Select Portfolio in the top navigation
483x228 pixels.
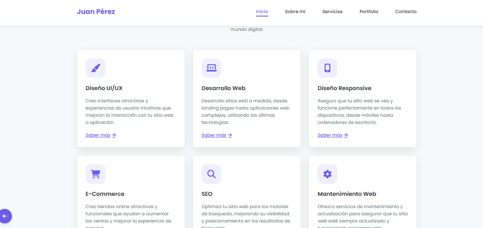point(369,12)
